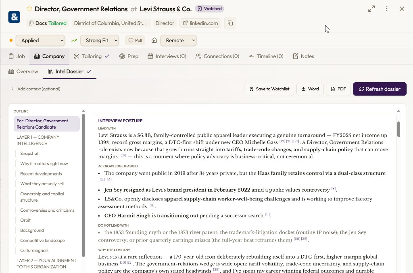This screenshot has height=273, width=413.
Task: Click the outline scroll-up arrow
Action: point(83,111)
